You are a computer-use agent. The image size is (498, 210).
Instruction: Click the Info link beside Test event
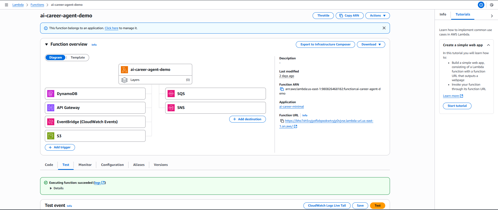click(x=69, y=206)
